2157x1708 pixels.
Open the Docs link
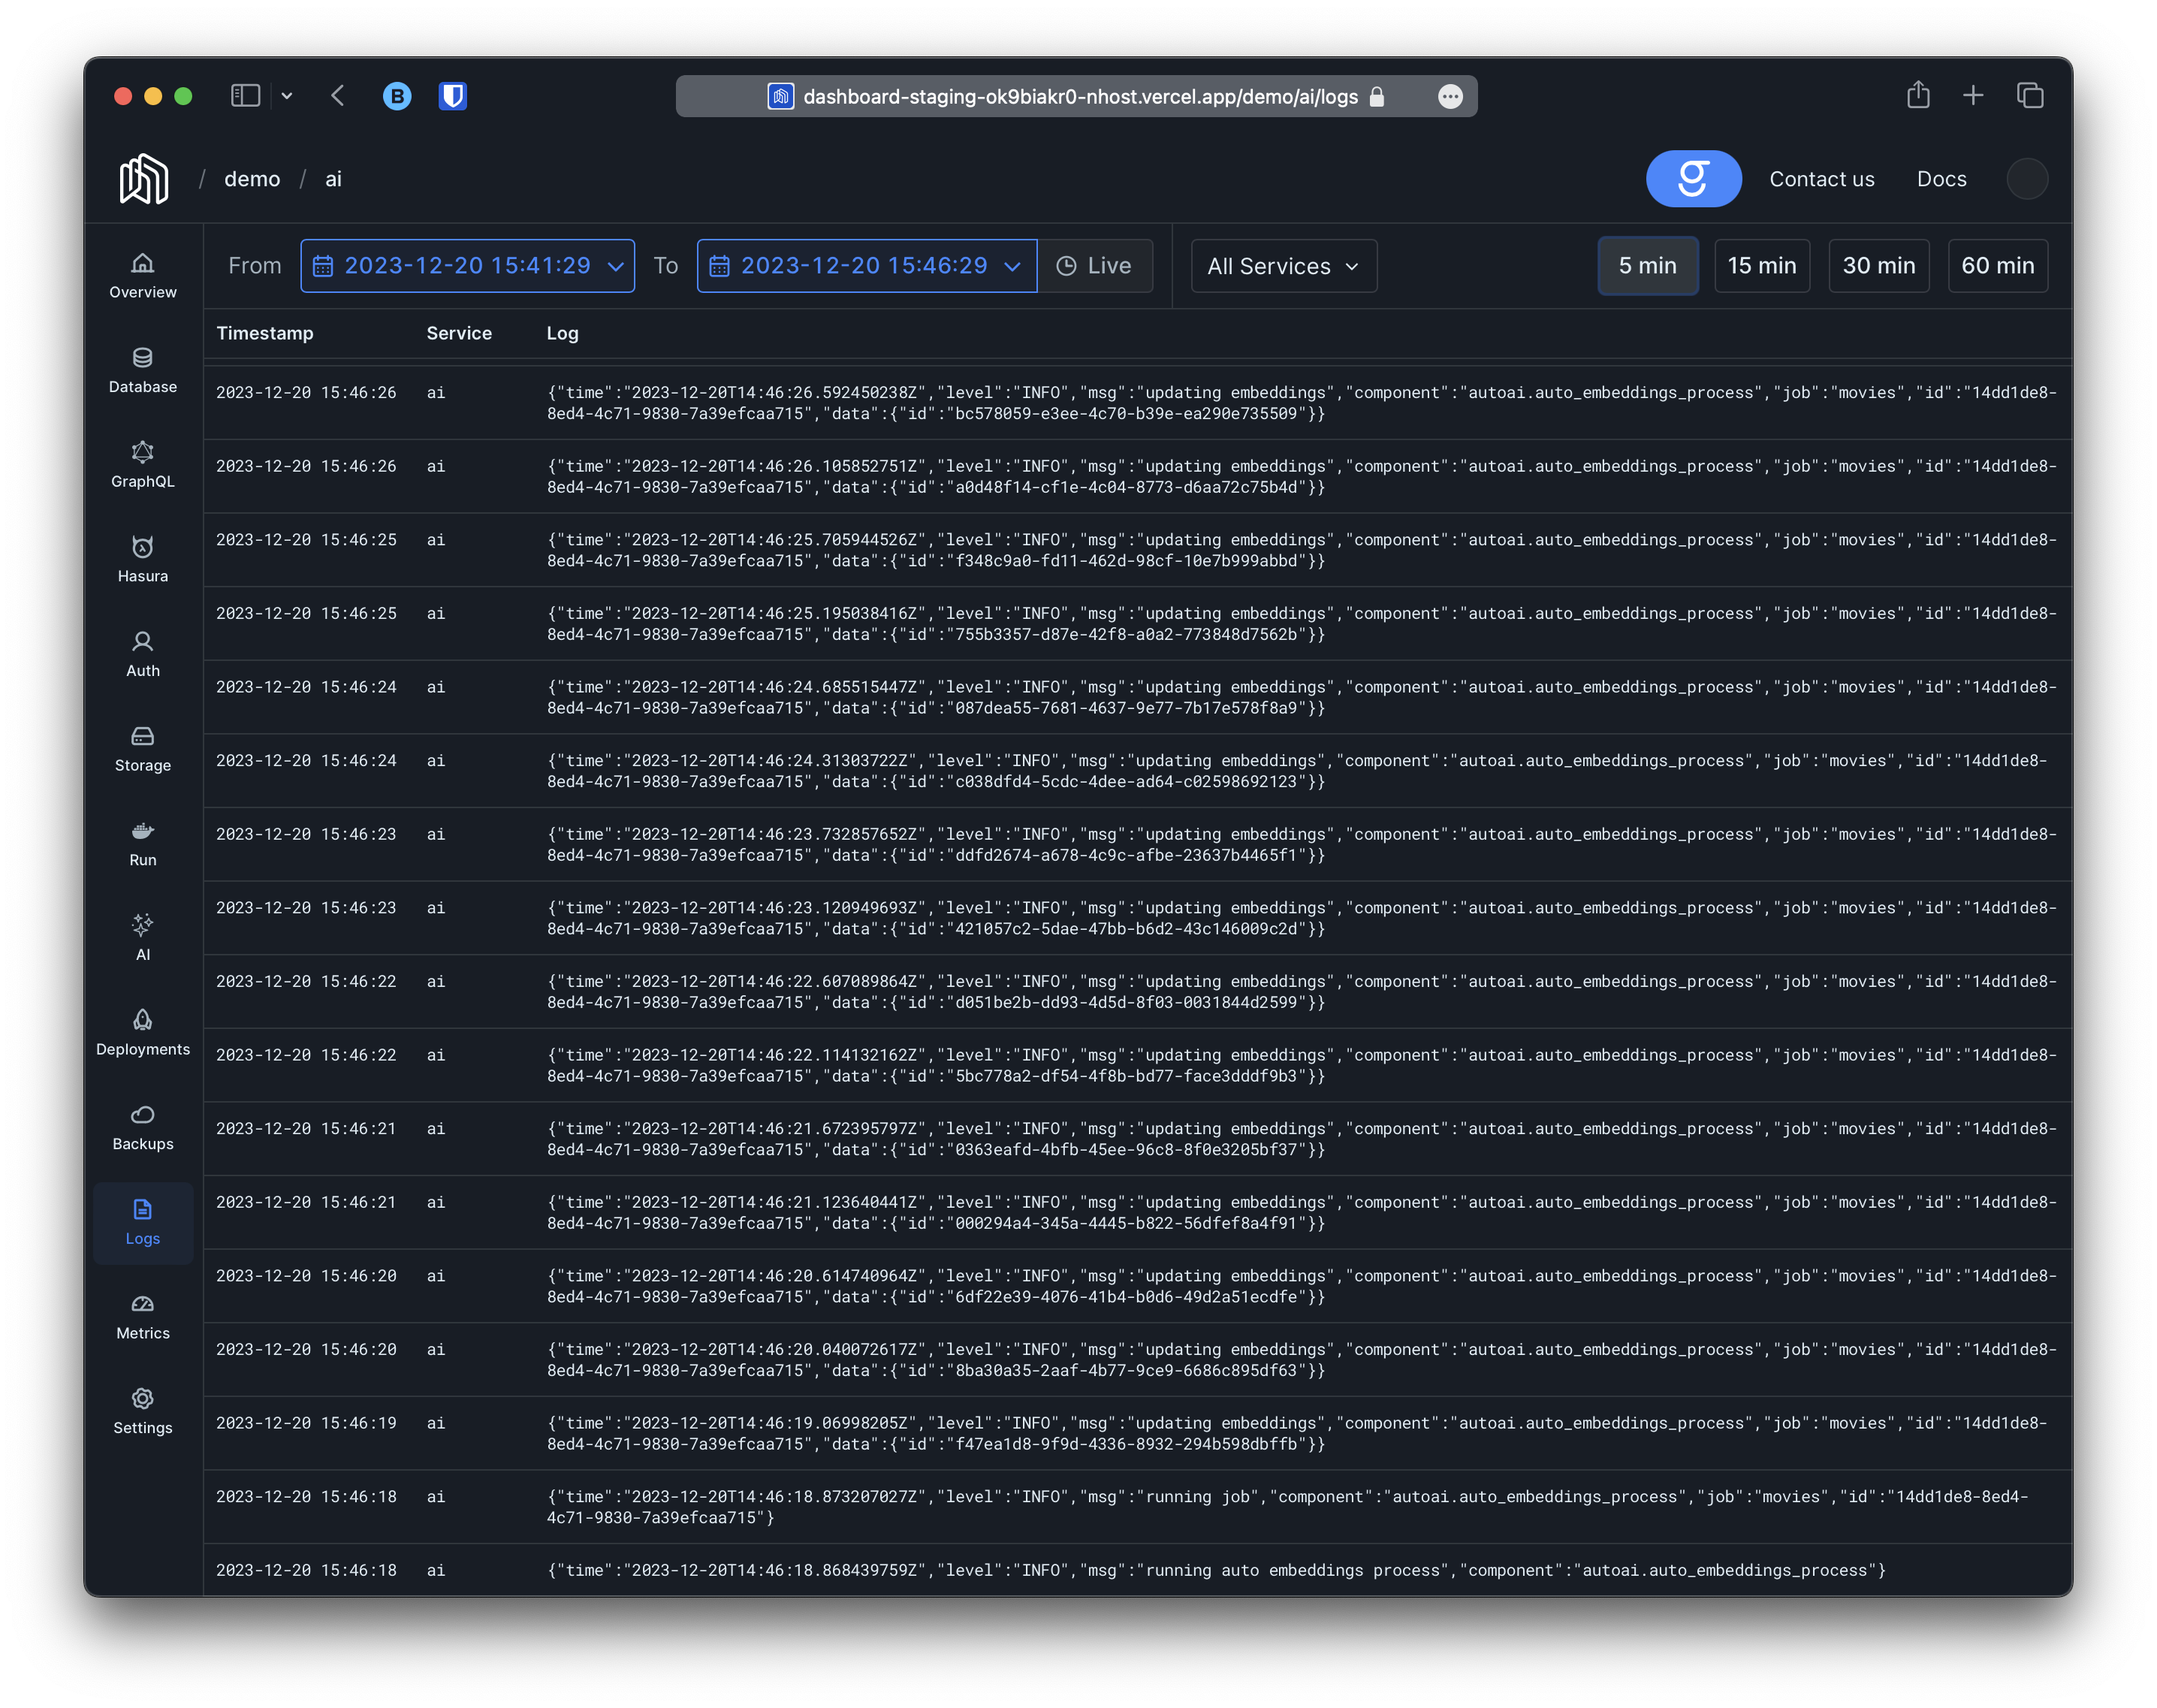[1941, 179]
